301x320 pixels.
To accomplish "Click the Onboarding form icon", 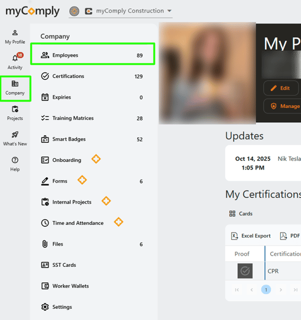I will pyautogui.click(x=45, y=160).
